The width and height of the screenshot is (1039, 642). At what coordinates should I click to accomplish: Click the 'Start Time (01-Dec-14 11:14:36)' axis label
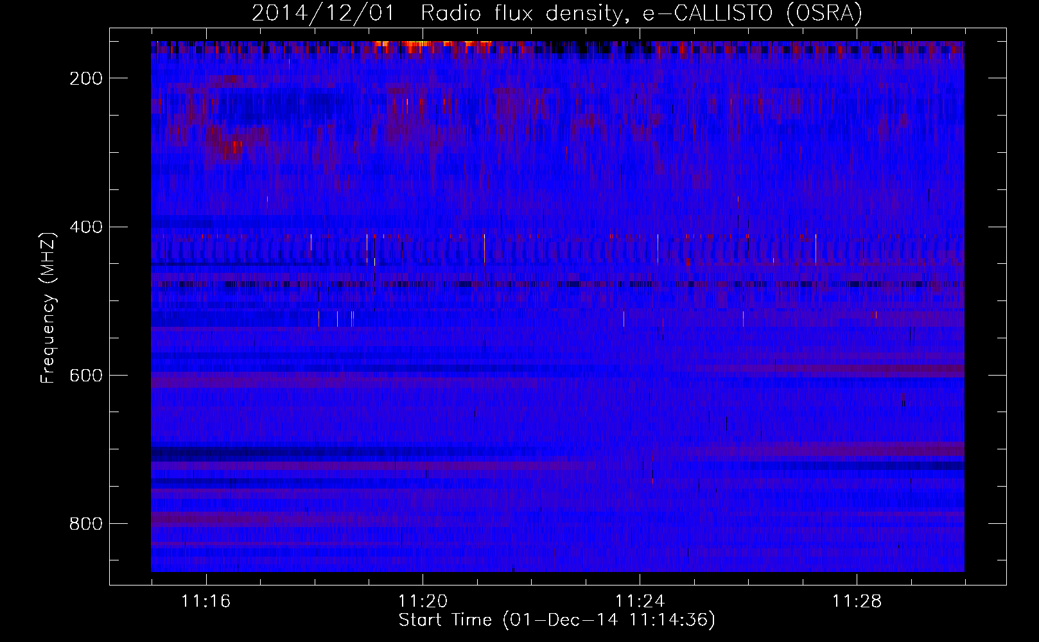click(557, 620)
